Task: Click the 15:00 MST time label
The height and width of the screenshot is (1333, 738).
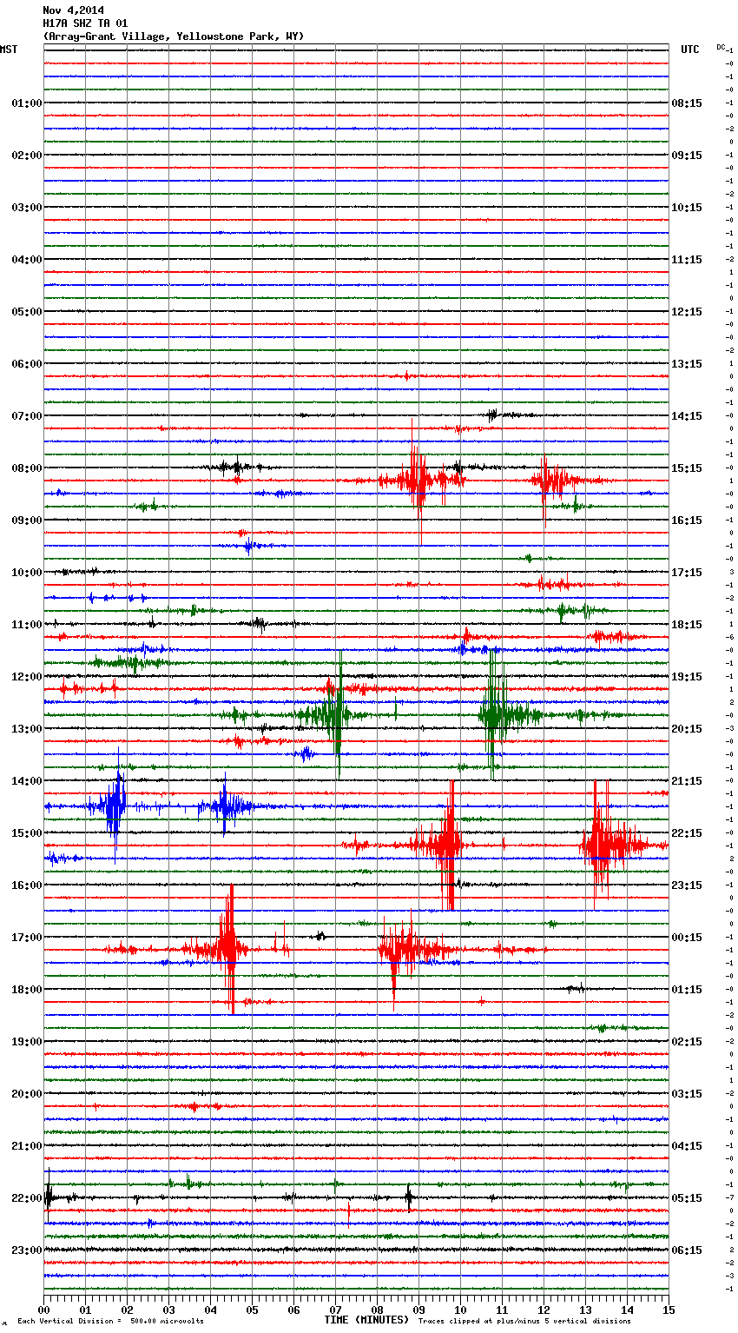Action: point(26,833)
